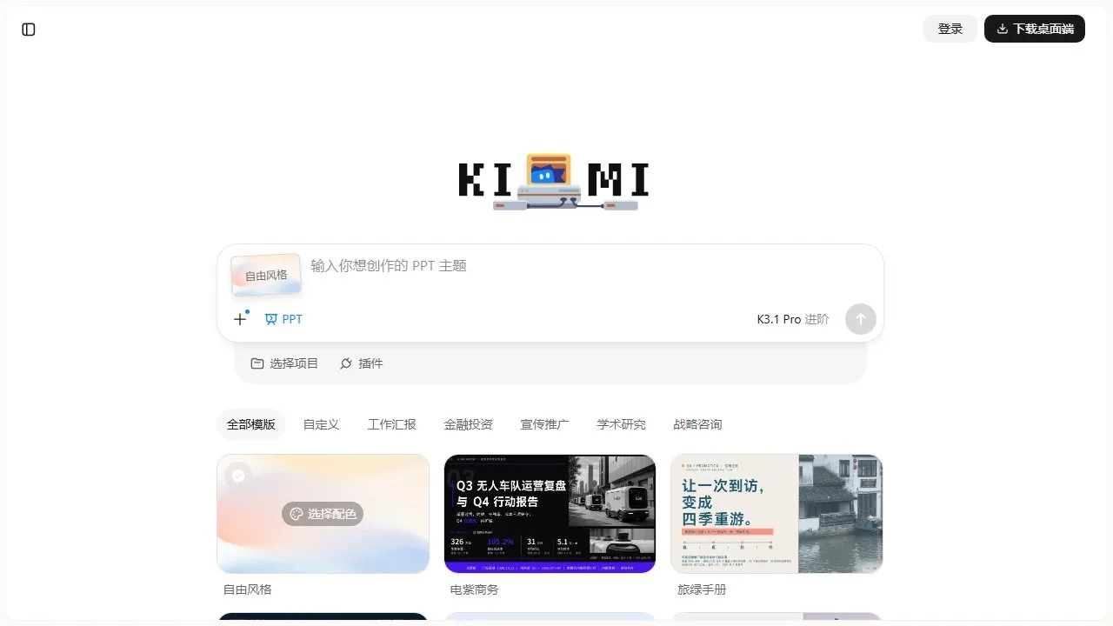
Task: Click the 下载桌面端 download button
Action: 1035,29
